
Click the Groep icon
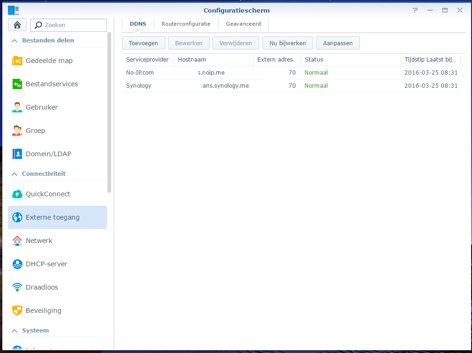(17, 131)
